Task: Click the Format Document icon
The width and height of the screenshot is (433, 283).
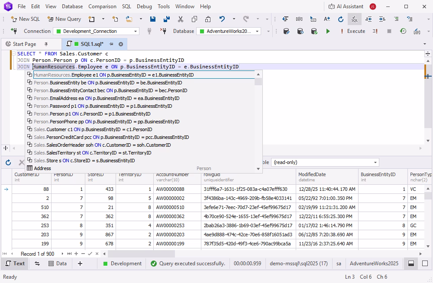Action: tap(285, 19)
